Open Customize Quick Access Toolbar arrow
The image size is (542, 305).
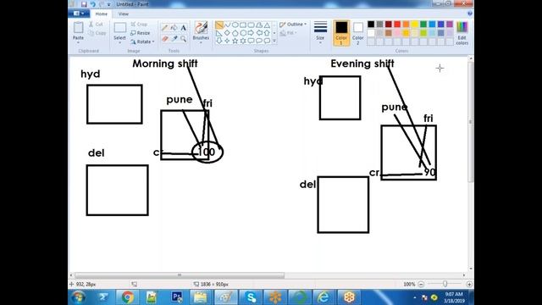(x=109, y=4)
